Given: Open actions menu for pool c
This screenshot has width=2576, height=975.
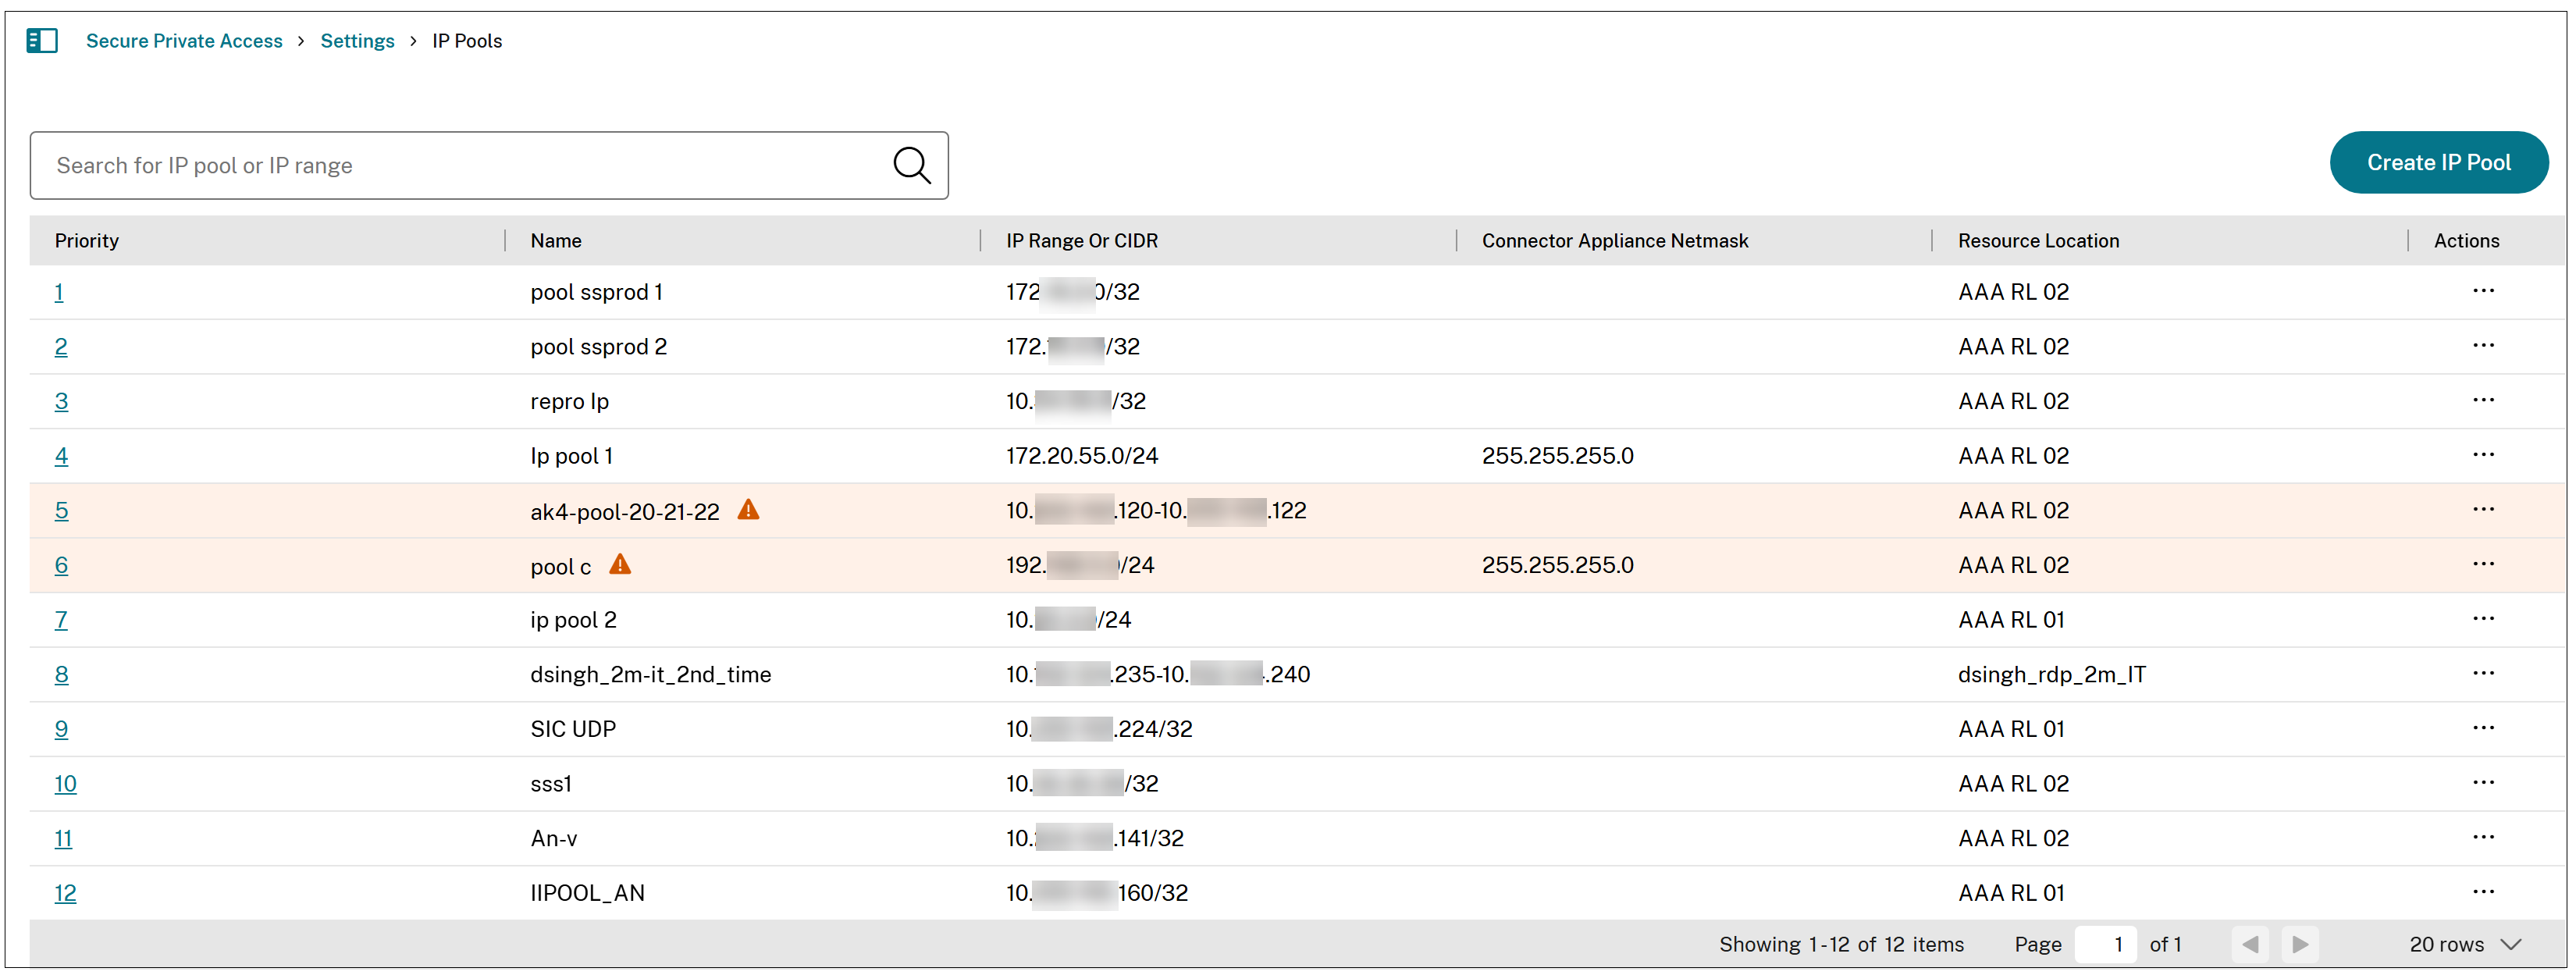Looking at the screenshot, I should (2483, 564).
